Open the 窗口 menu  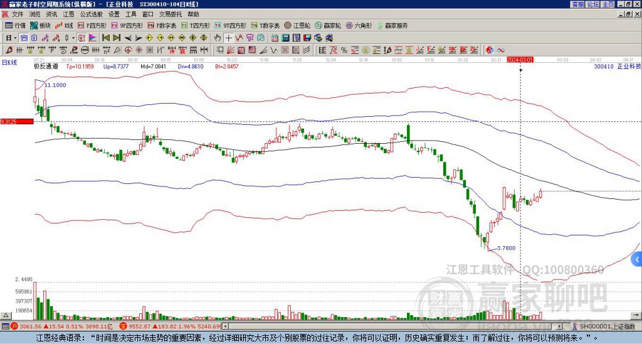148,14
